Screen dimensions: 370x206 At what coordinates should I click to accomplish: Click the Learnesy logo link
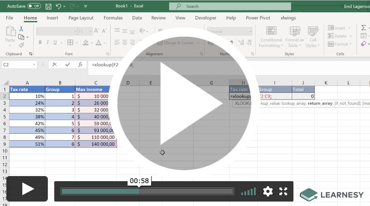pos(332,195)
